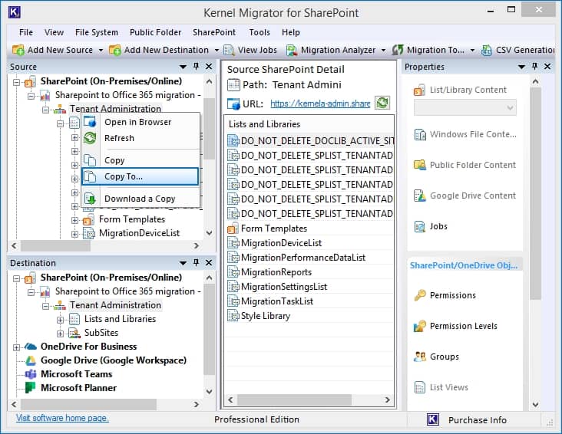Viewport: 562px width, 434px height.
Task: Expand Lists and Libraries in Destination tree
Action: [x=60, y=320]
